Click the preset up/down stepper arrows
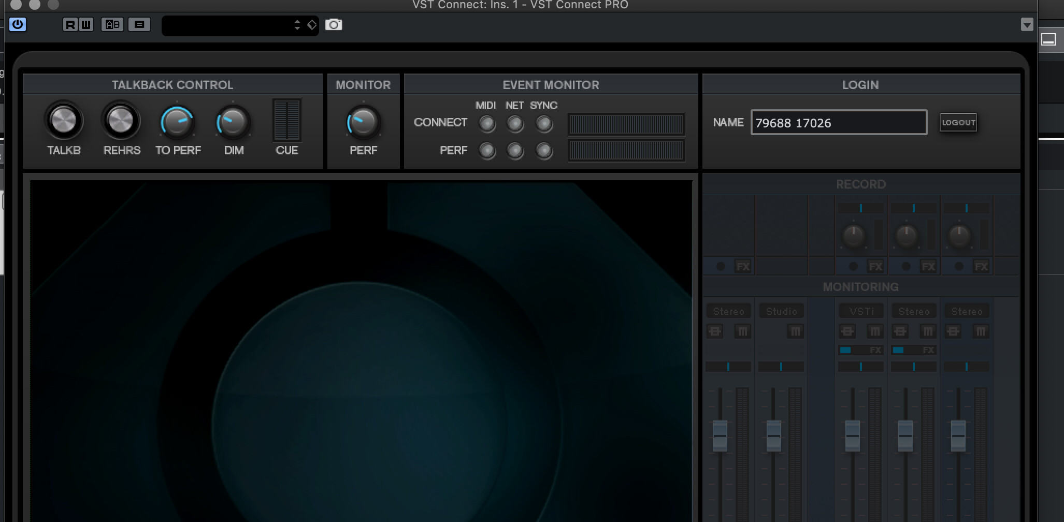Image resolution: width=1064 pixels, height=522 pixels. pos(297,25)
